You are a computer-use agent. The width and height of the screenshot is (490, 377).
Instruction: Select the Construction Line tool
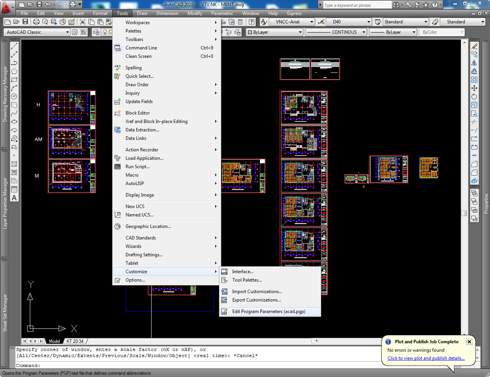click(14, 54)
